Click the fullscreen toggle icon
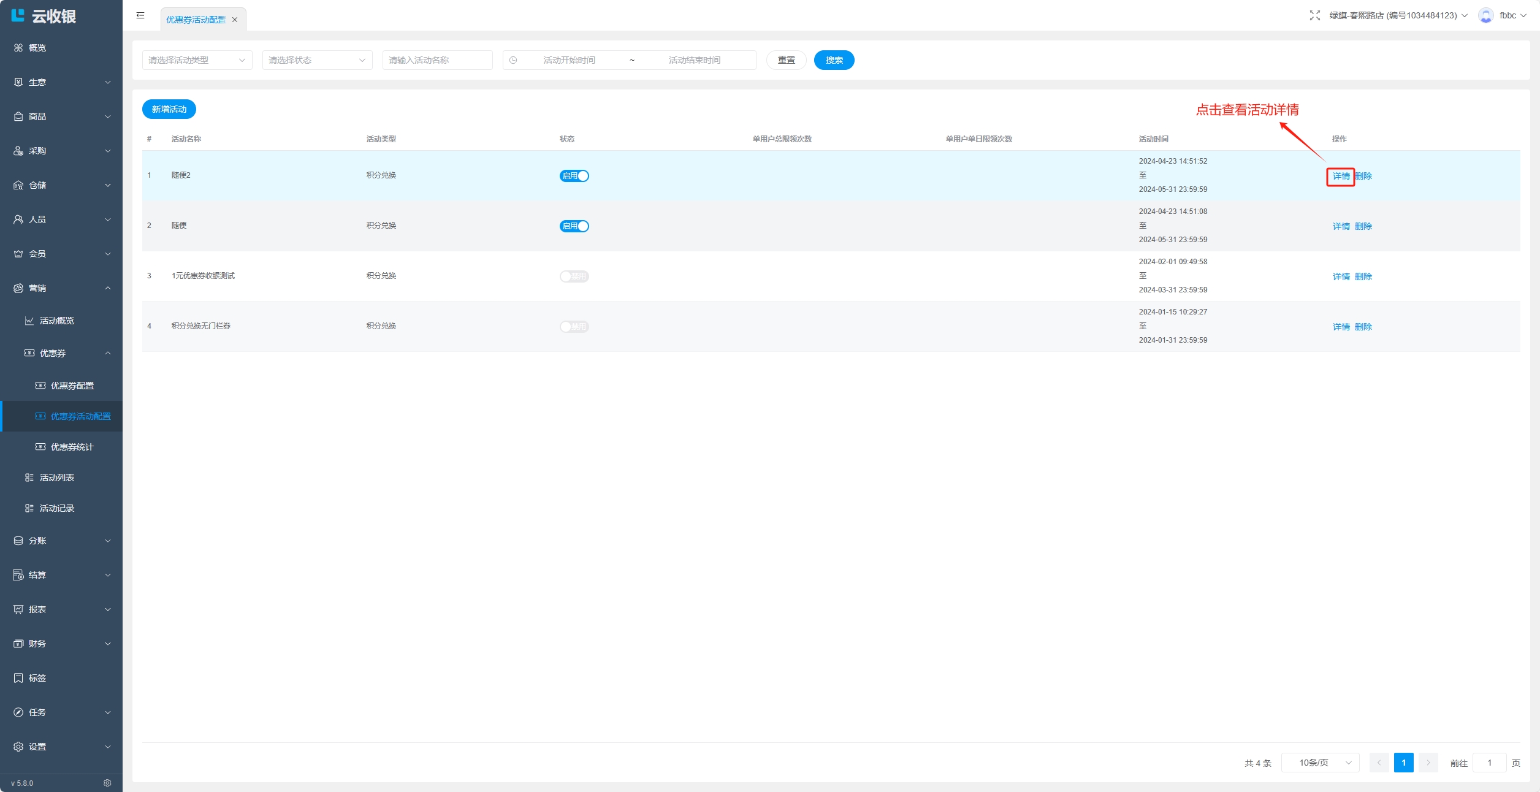Screen dimensions: 1540x792 (x=1314, y=15)
